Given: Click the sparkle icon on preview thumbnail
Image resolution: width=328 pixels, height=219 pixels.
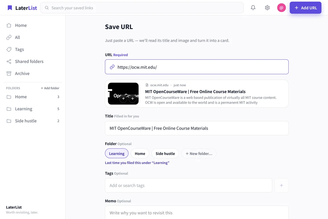Looking at the screenshot, I should click(x=123, y=99).
